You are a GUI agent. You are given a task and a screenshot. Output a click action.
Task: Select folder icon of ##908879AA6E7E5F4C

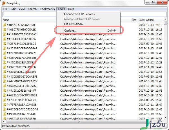pyautogui.click(x=4, y=114)
